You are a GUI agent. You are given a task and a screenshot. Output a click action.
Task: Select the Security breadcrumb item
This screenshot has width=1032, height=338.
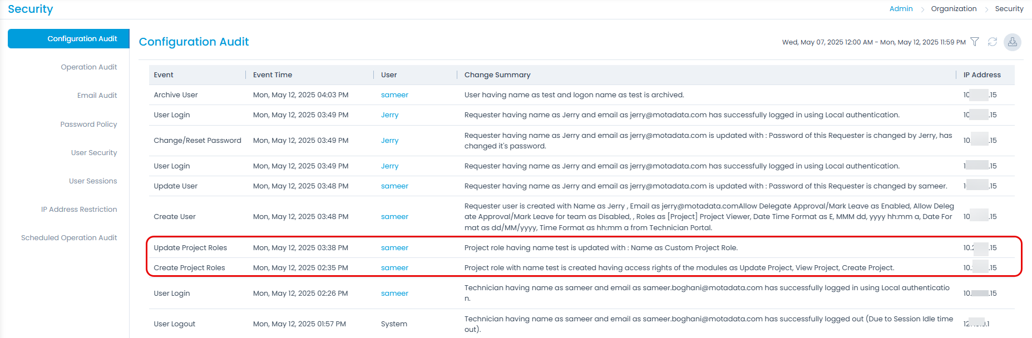pos(1009,8)
